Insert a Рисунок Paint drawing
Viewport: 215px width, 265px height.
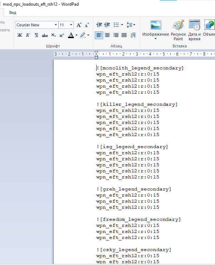point(178,30)
